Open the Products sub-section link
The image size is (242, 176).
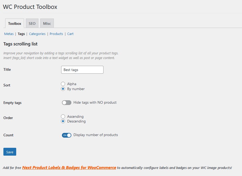[x=56, y=34]
